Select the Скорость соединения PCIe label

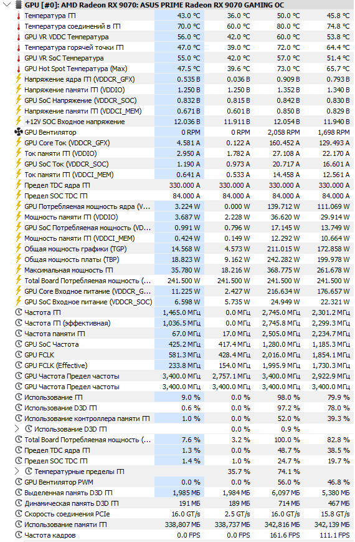67,514
